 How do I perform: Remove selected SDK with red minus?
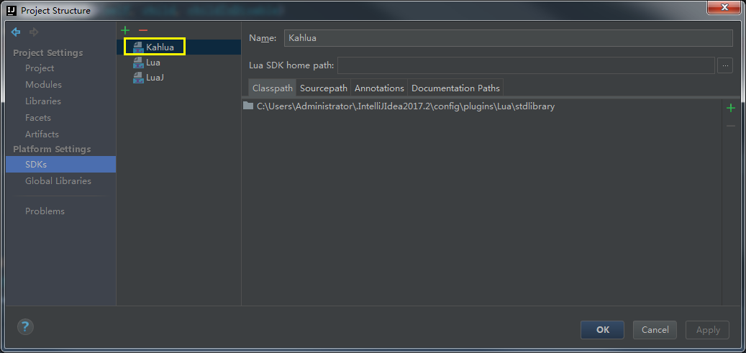(142, 30)
